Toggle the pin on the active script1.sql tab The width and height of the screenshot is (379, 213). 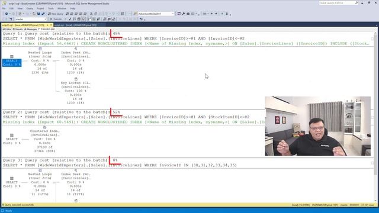(x=47, y=25)
